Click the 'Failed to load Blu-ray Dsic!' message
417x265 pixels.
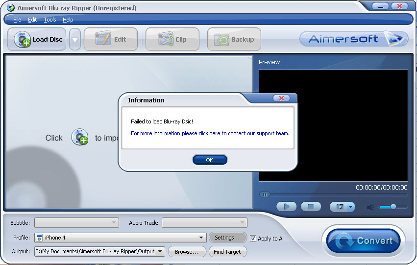162,122
